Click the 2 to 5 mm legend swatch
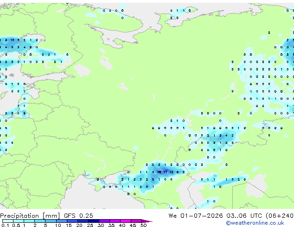The image size is (294, 227). 40,221
